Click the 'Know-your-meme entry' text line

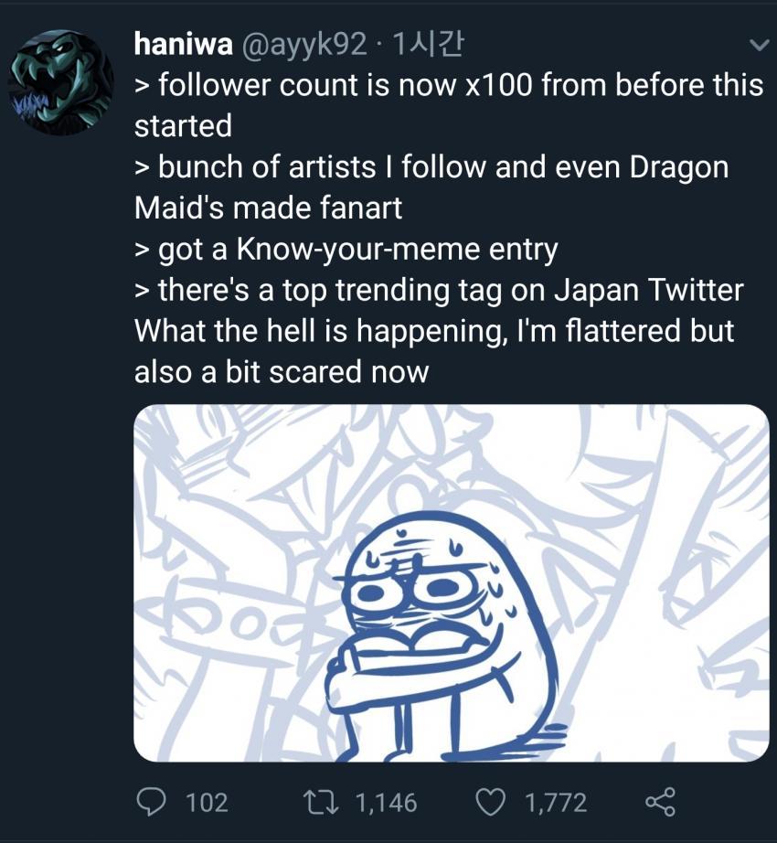pos(346,249)
